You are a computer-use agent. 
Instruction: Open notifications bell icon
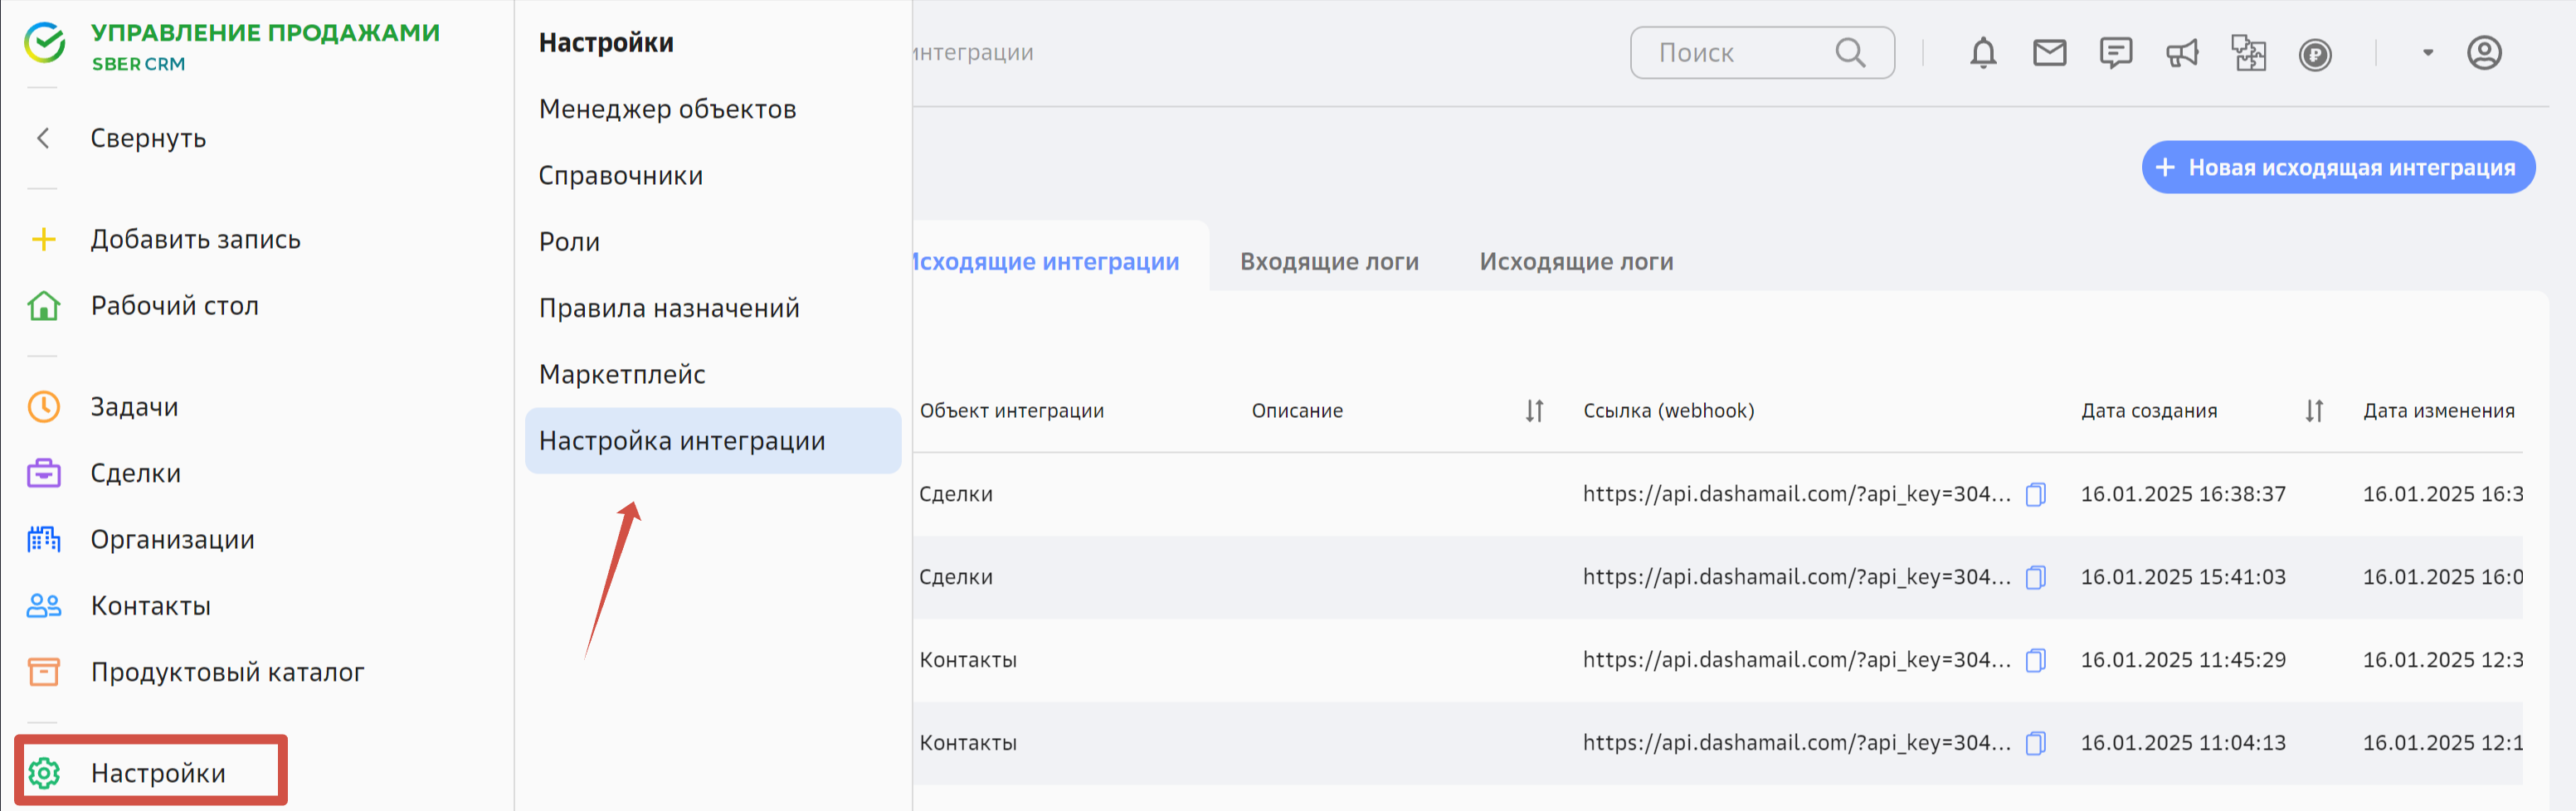point(1982,53)
